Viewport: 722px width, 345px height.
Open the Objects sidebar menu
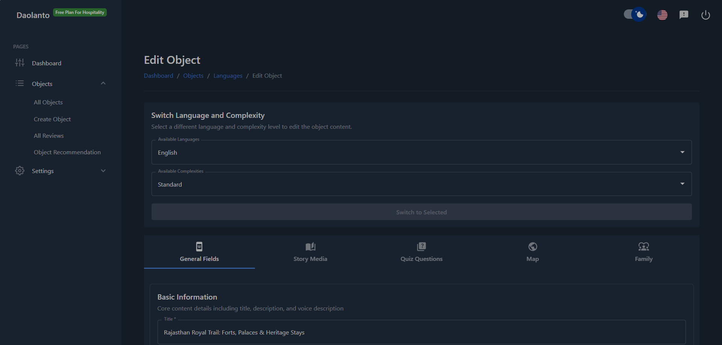tap(60, 84)
